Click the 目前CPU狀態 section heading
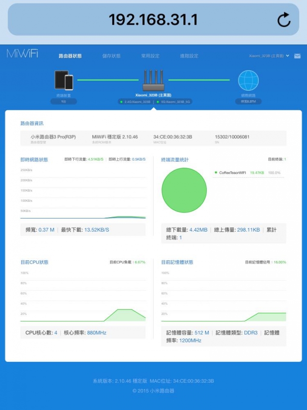This screenshot has width=307, height=410. (34, 262)
